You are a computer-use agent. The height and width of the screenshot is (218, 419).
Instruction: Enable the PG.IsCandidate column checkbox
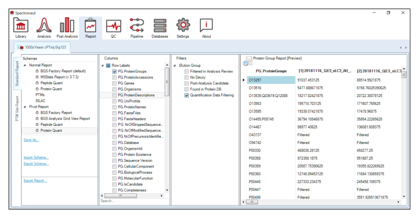(x=114, y=184)
